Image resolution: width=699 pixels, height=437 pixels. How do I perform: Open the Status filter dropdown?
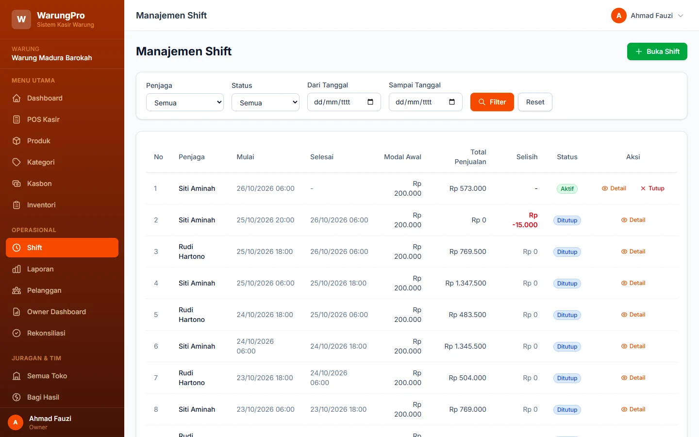(266, 102)
